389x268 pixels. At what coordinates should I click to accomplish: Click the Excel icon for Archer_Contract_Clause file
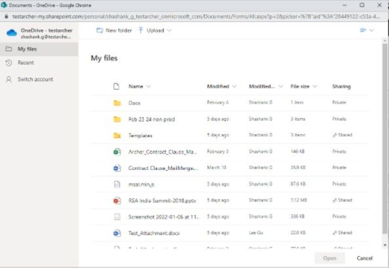[x=117, y=152]
